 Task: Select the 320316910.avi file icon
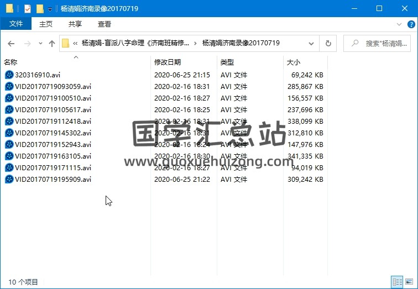[x=9, y=75]
